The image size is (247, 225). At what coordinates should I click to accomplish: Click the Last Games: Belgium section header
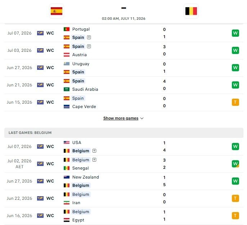[123, 133]
